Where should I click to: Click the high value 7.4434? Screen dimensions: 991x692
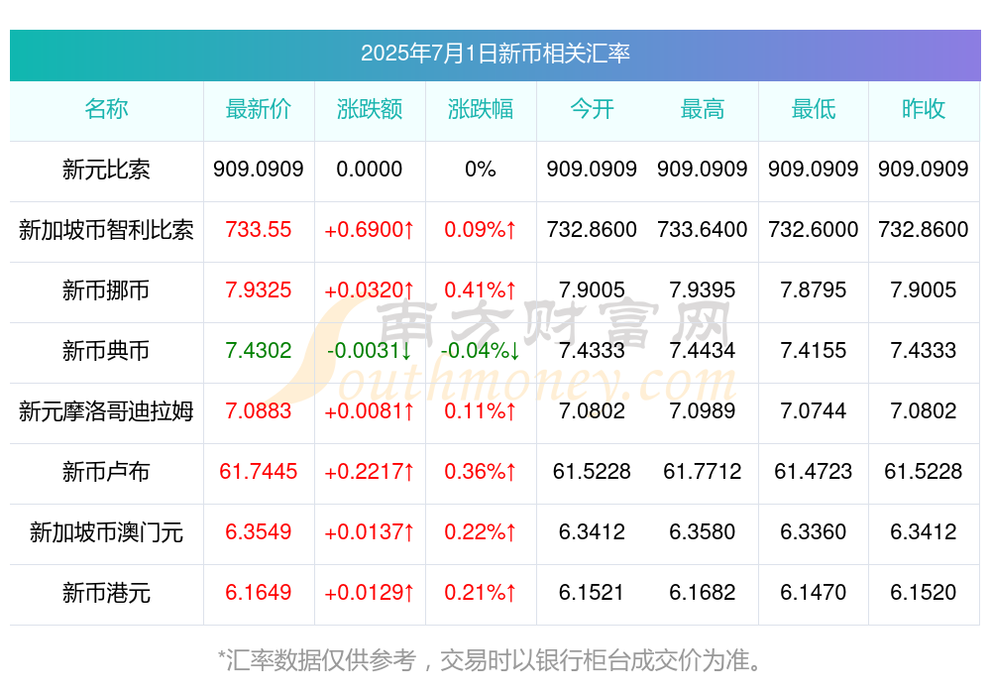pos(703,350)
